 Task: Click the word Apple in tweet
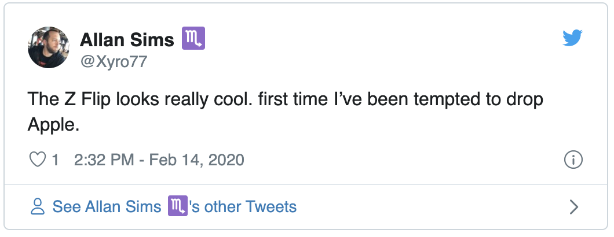(51, 125)
